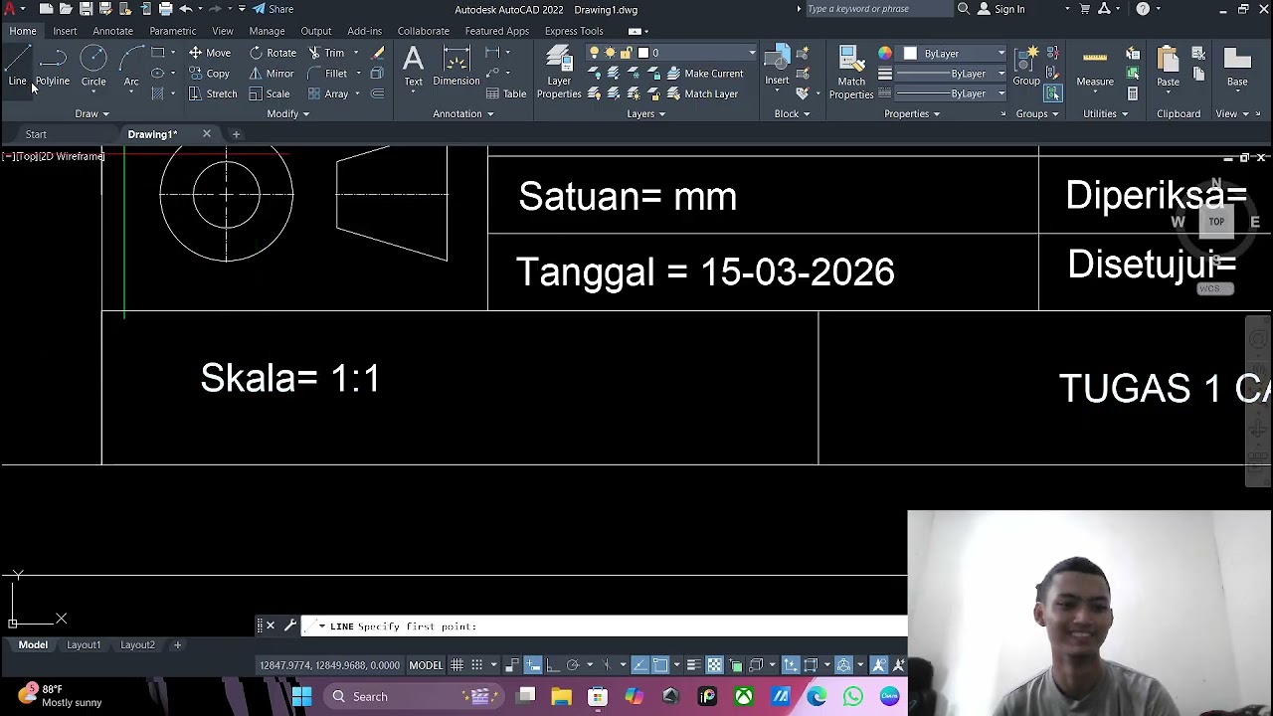1273x716 pixels.
Task: Open the Annotate ribbon tab
Action: [112, 31]
